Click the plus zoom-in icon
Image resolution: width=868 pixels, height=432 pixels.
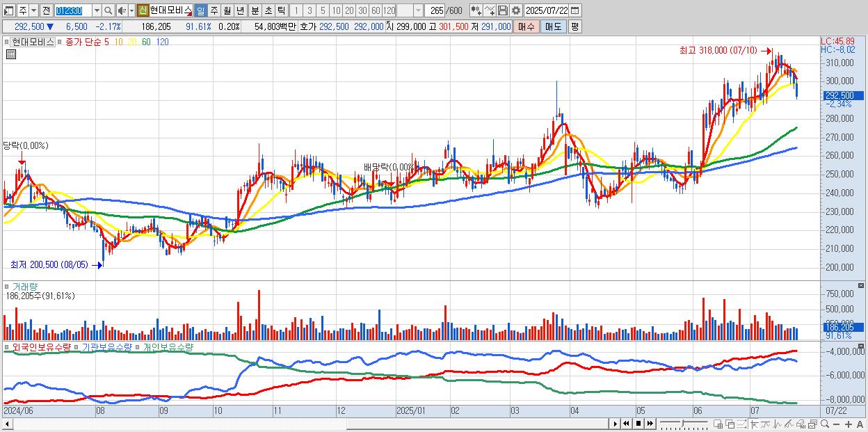pyautogui.click(x=849, y=424)
